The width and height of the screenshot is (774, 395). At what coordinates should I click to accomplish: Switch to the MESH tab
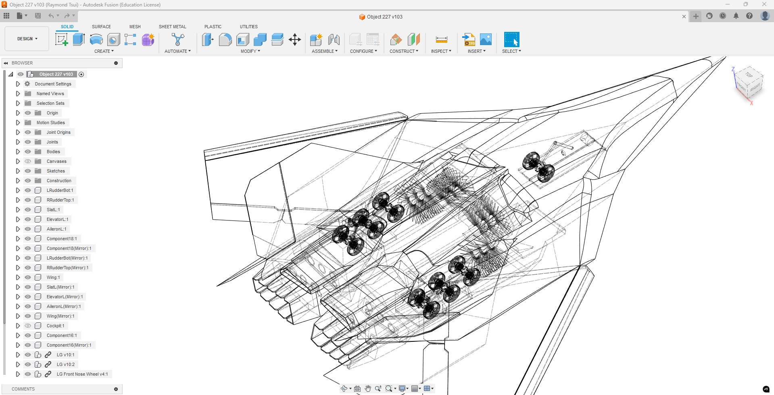pos(135,27)
